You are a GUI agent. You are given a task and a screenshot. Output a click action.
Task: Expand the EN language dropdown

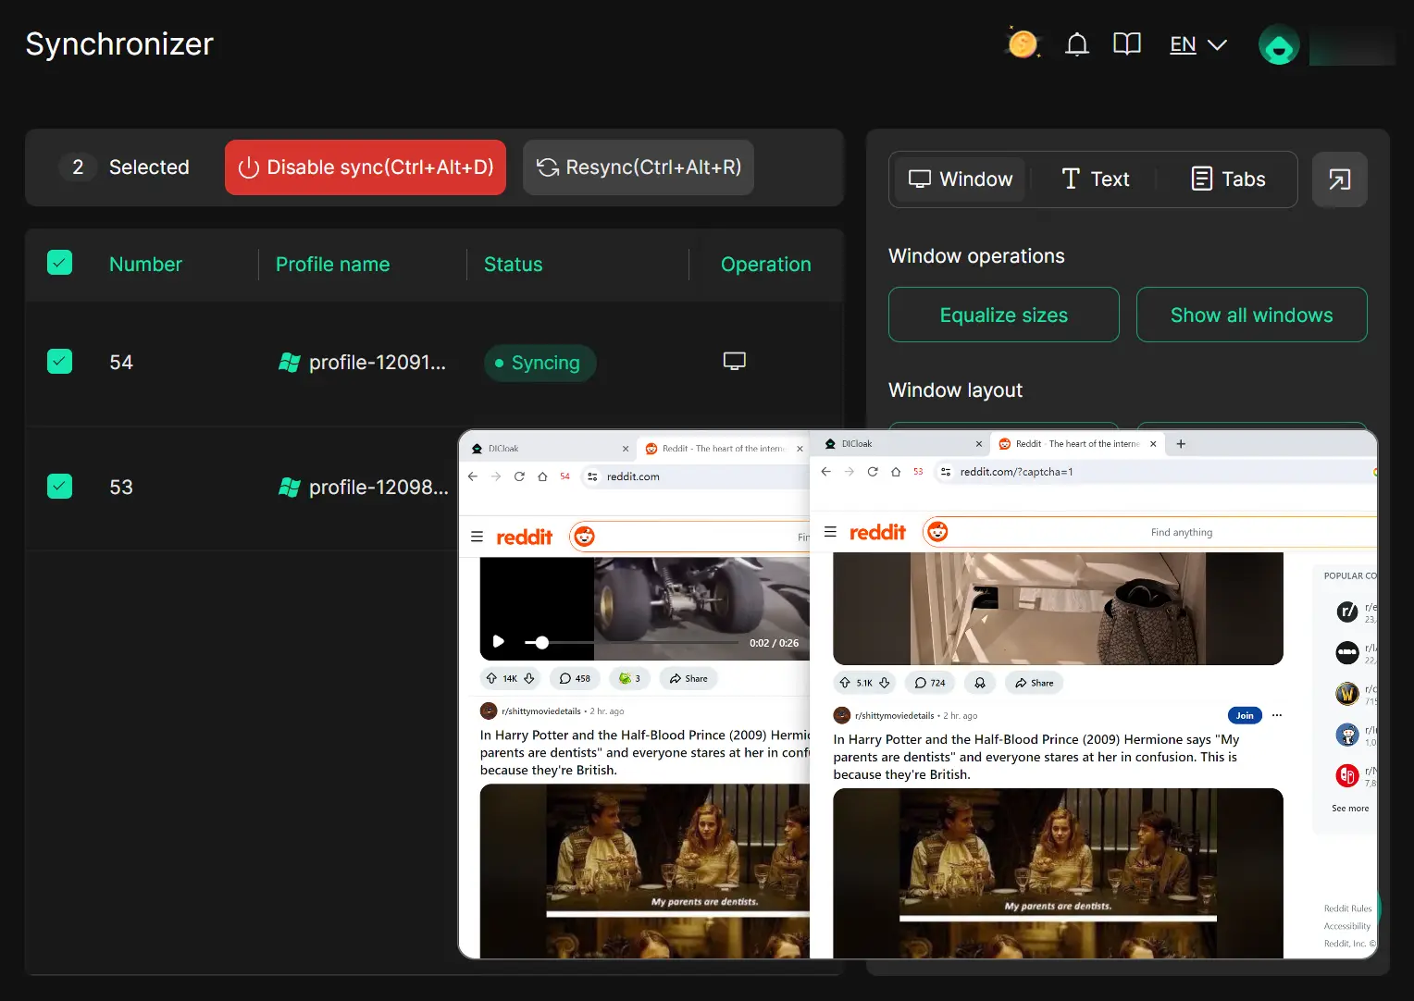[x=1197, y=44]
